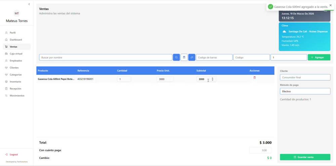
Task: Edit the Precio Unit. field showing 3000
Action: [x=165, y=79]
